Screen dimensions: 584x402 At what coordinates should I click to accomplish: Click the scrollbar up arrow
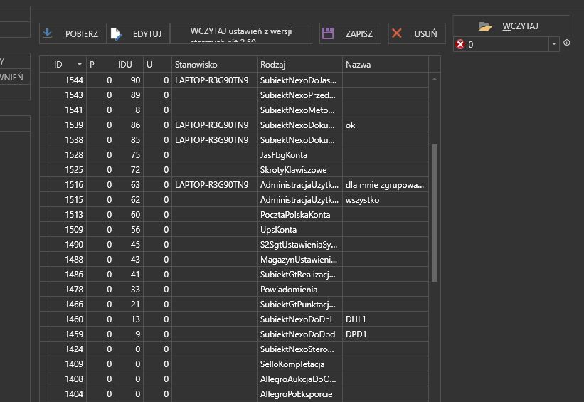point(435,79)
